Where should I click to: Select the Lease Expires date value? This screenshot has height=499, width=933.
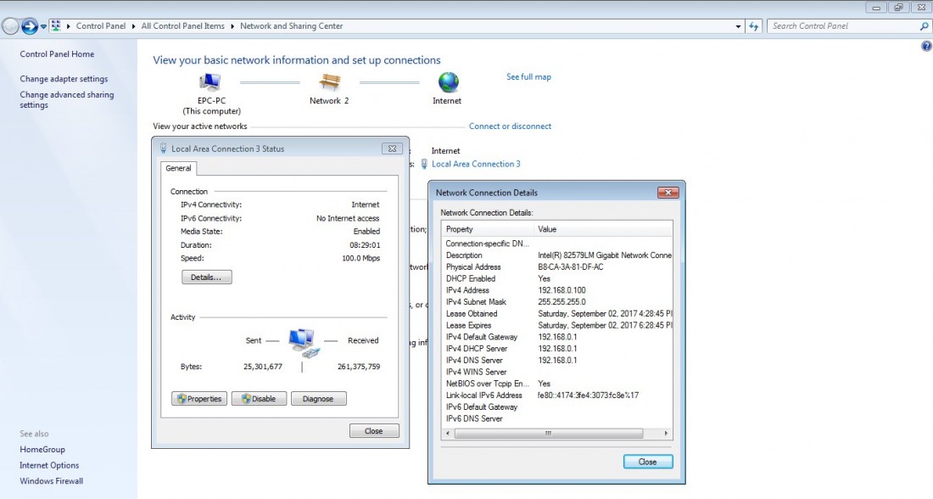point(605,325)
